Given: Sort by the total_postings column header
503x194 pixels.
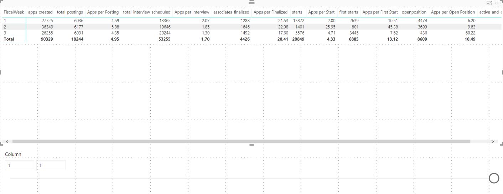Looking at the screenshot, I should click(70, 12).
